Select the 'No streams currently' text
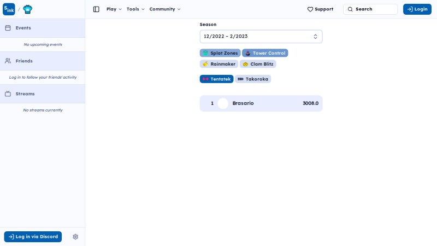Viewport: 437px width, 246px height. point(43,110)
